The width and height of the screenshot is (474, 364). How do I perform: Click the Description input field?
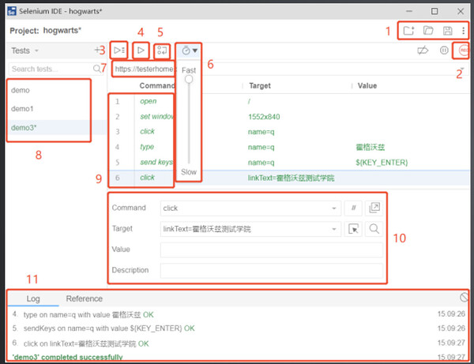(x=271, y=270)
